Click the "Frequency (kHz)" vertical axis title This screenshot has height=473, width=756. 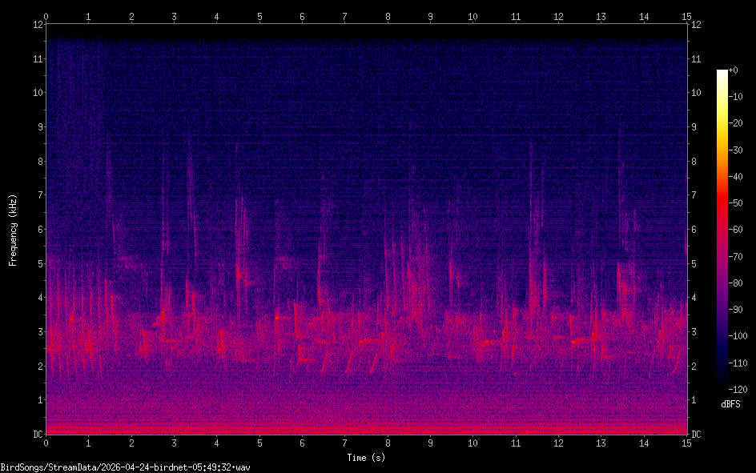point(13,230)
